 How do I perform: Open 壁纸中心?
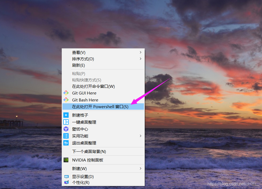103,129
